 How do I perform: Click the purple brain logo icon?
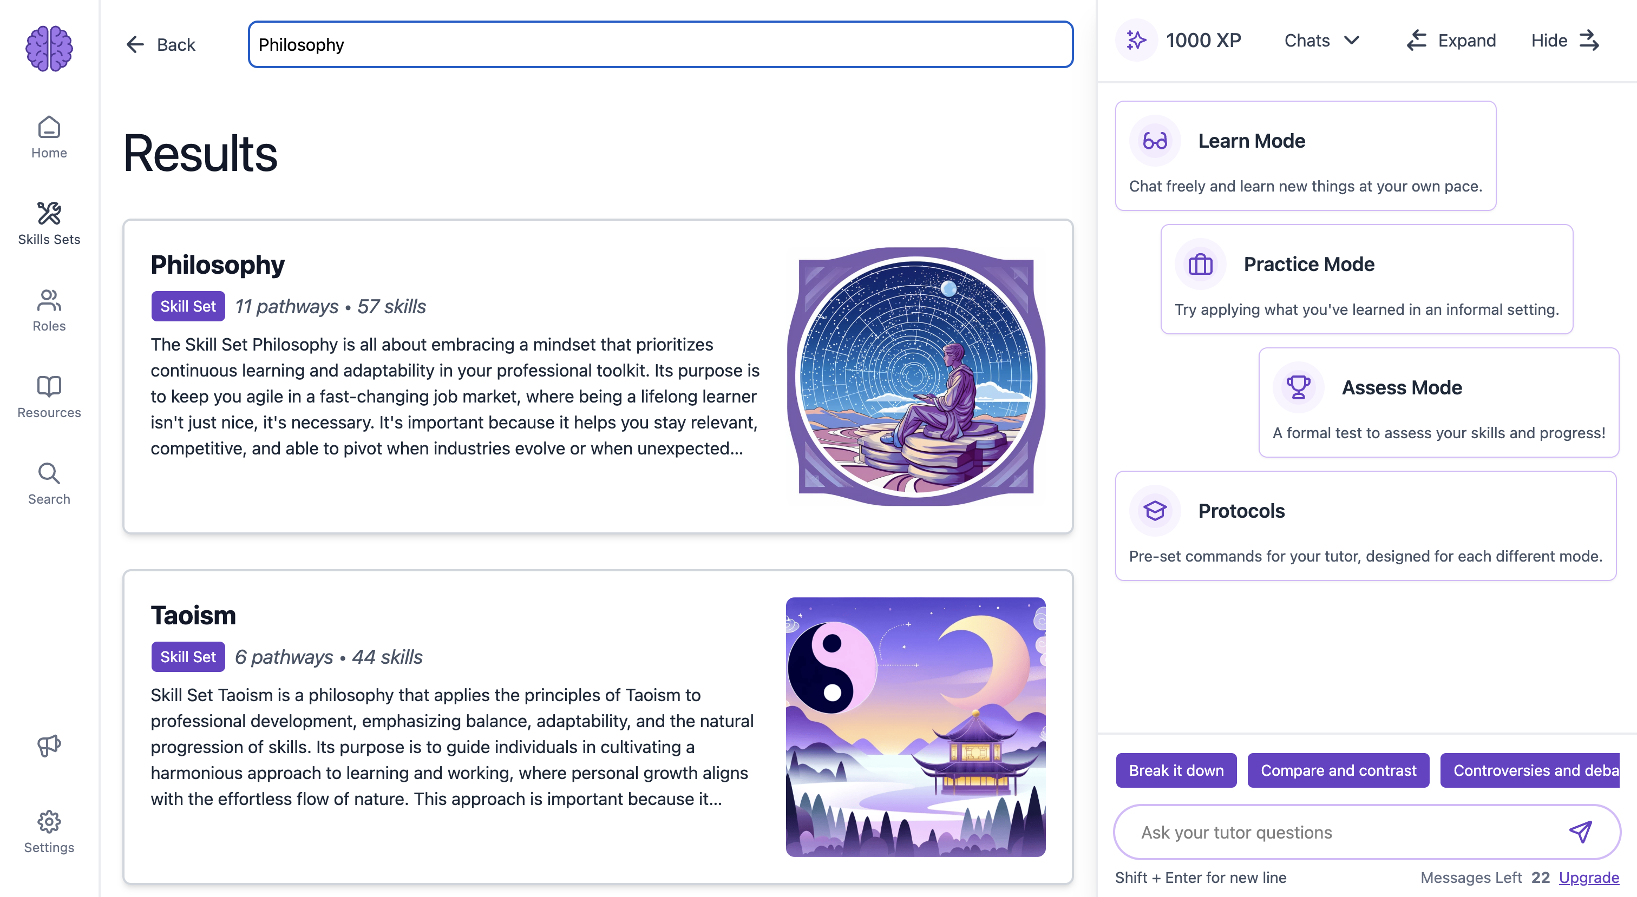pos(49,48)
